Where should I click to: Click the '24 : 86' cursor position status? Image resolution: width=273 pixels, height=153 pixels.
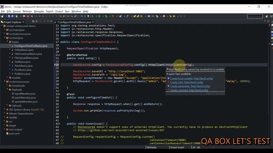coord(196,147)
